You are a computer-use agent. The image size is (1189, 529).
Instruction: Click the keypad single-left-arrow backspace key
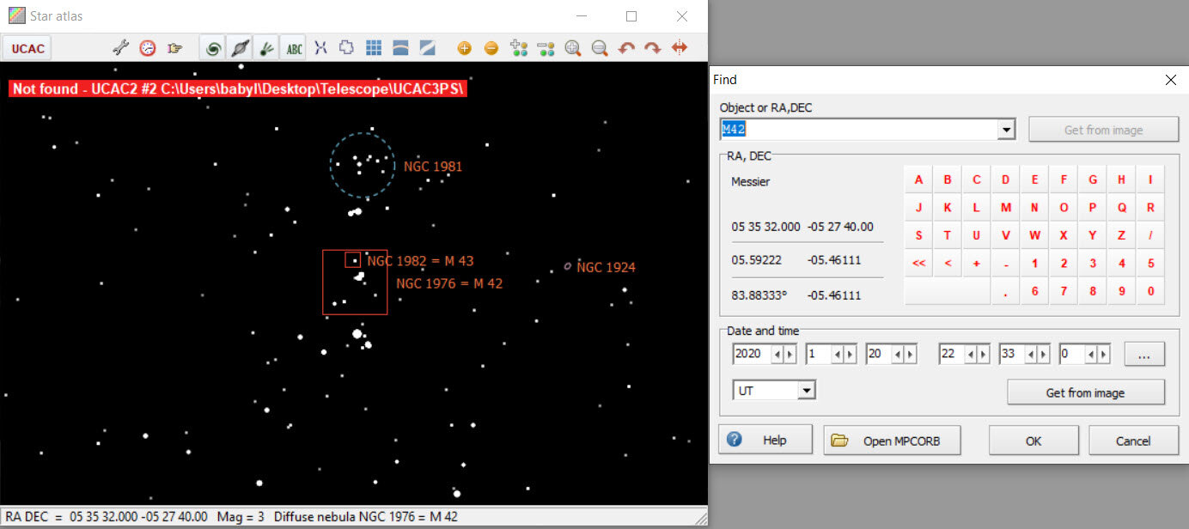pyautogui.click(x=948, y=263)
